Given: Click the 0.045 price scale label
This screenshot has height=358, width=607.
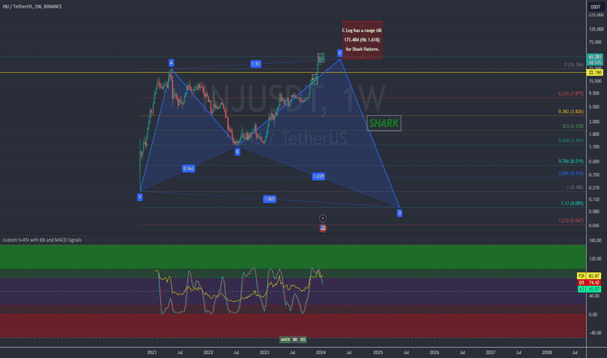Looking at the screenshot, I should [594, 225].
